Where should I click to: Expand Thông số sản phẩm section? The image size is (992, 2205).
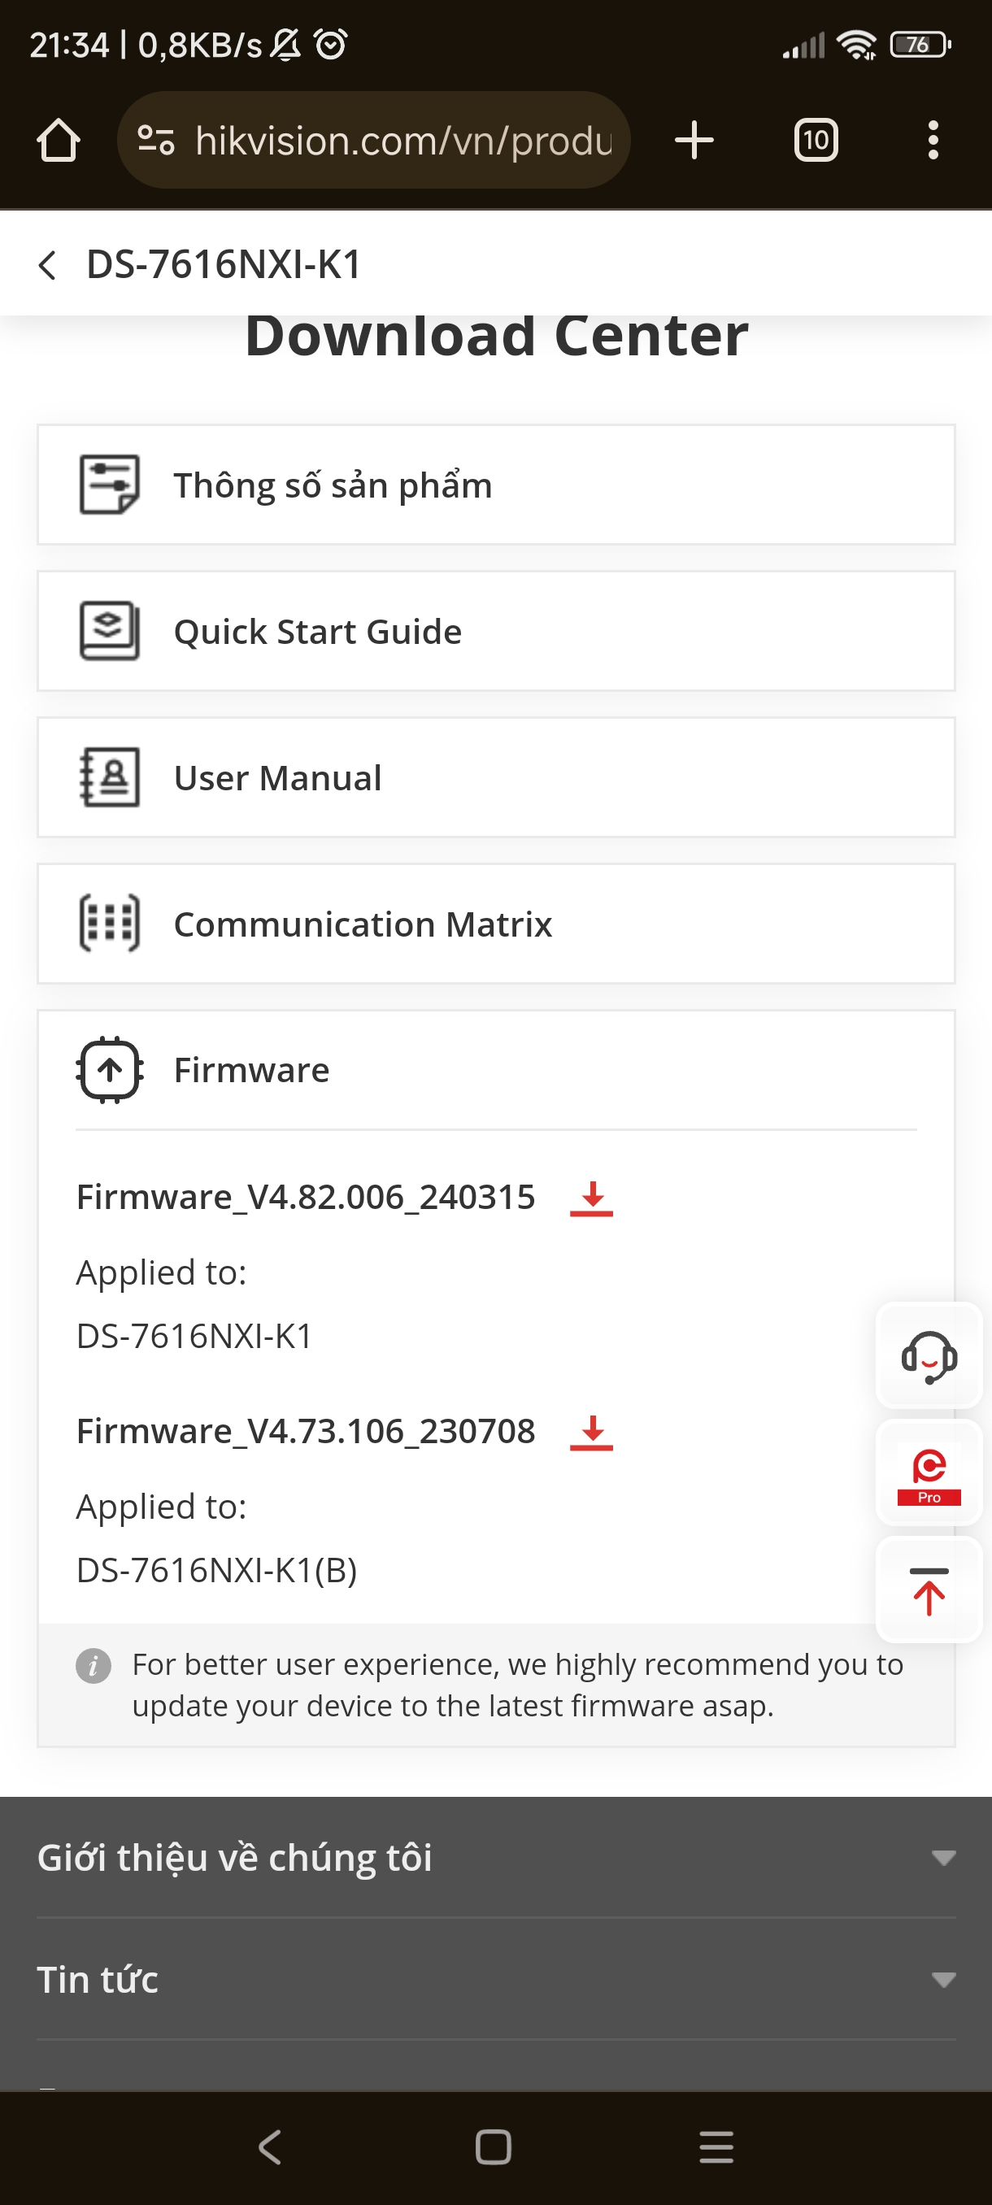tap(495, 485)
